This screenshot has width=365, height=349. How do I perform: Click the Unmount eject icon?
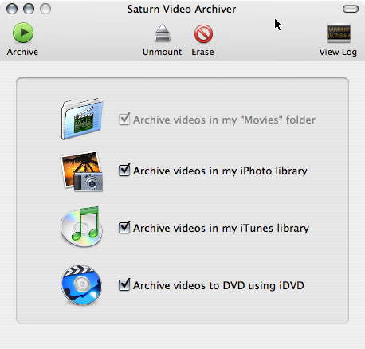coord(163,33)
